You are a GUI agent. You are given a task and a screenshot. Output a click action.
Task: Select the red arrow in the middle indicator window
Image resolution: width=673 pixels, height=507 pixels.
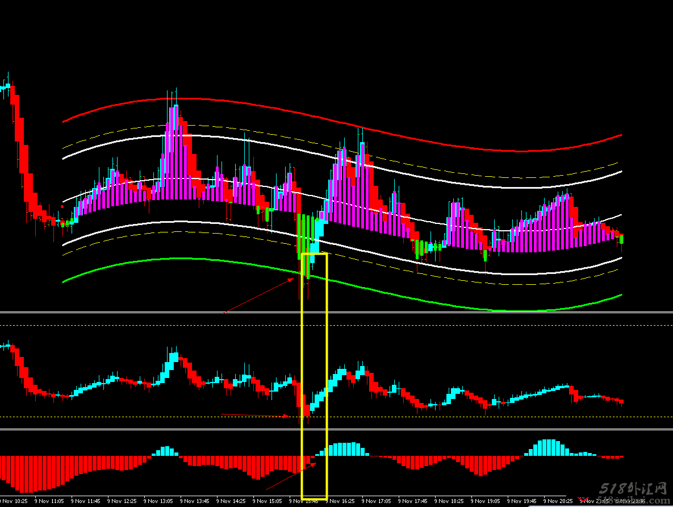coord(255,415)
